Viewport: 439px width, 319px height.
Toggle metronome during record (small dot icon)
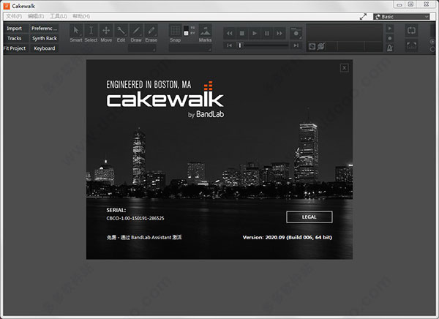[x=390, y=38]
